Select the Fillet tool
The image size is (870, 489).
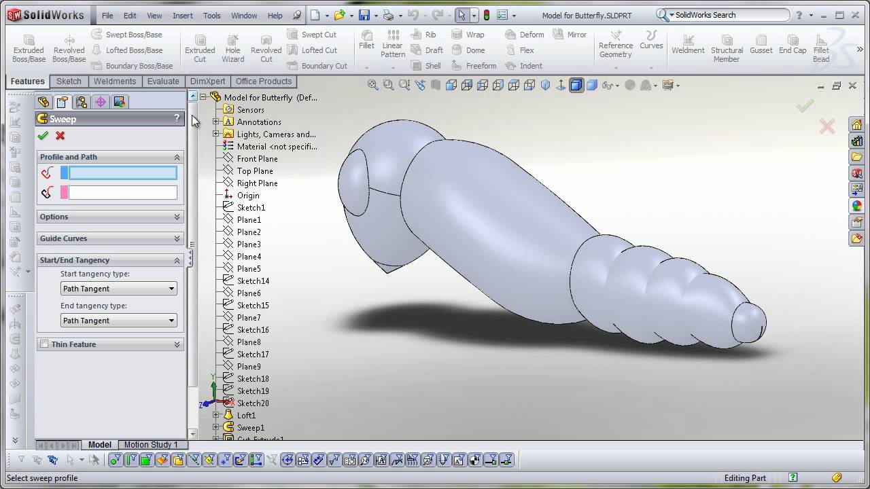pos(366,39)
